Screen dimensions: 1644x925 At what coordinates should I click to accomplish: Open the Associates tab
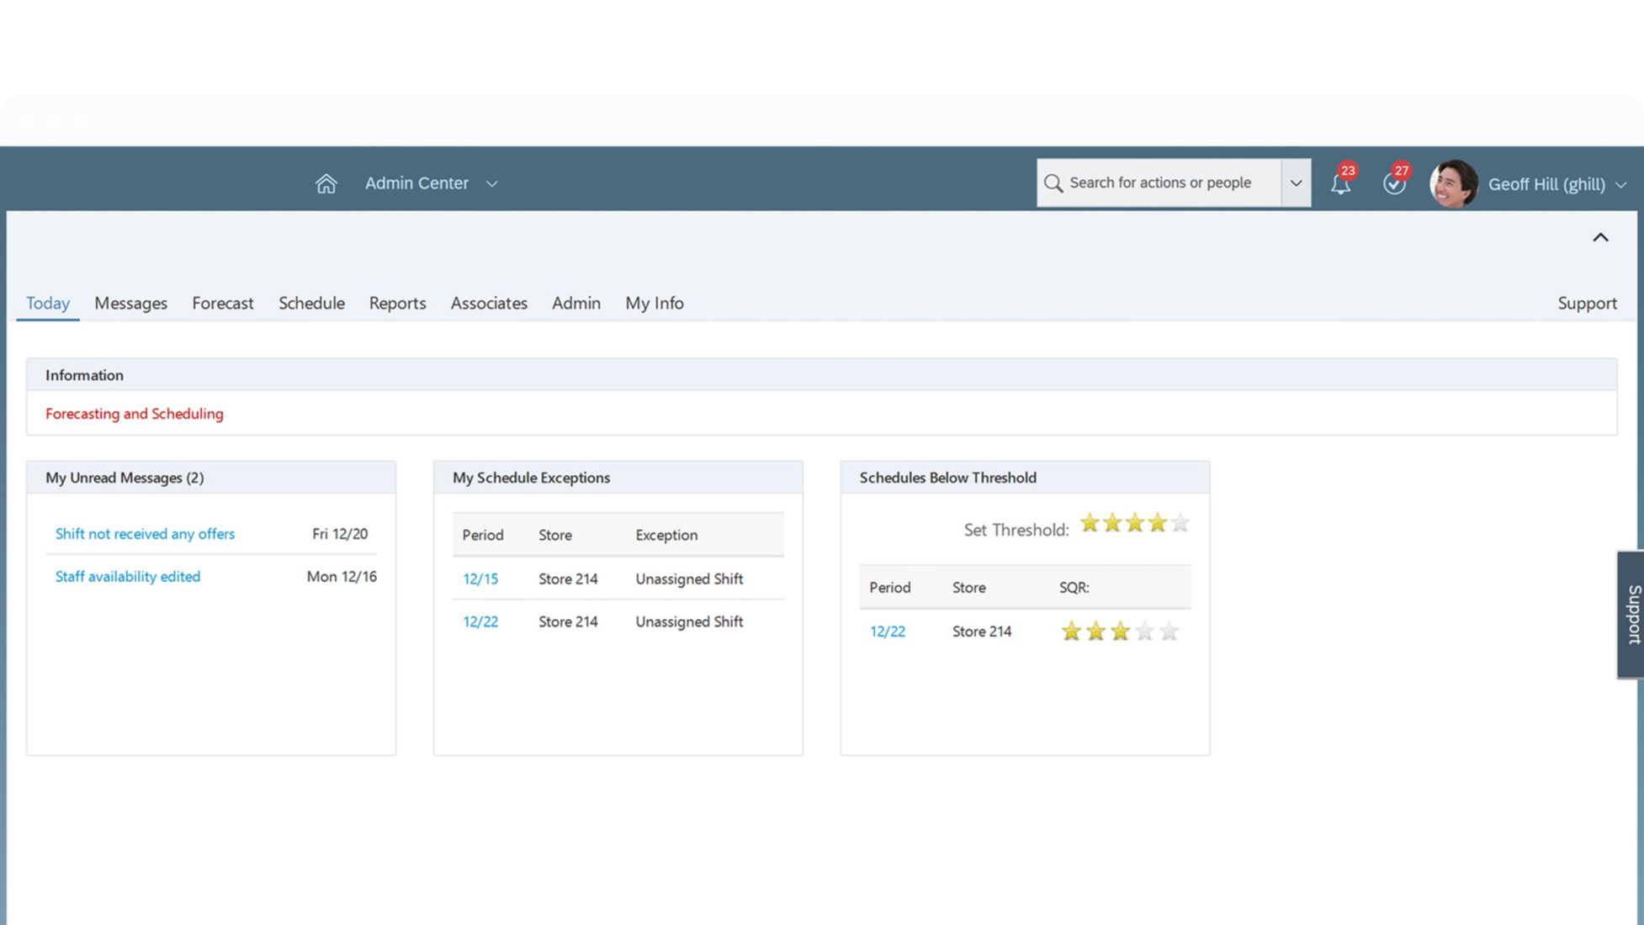pos(489,303)
